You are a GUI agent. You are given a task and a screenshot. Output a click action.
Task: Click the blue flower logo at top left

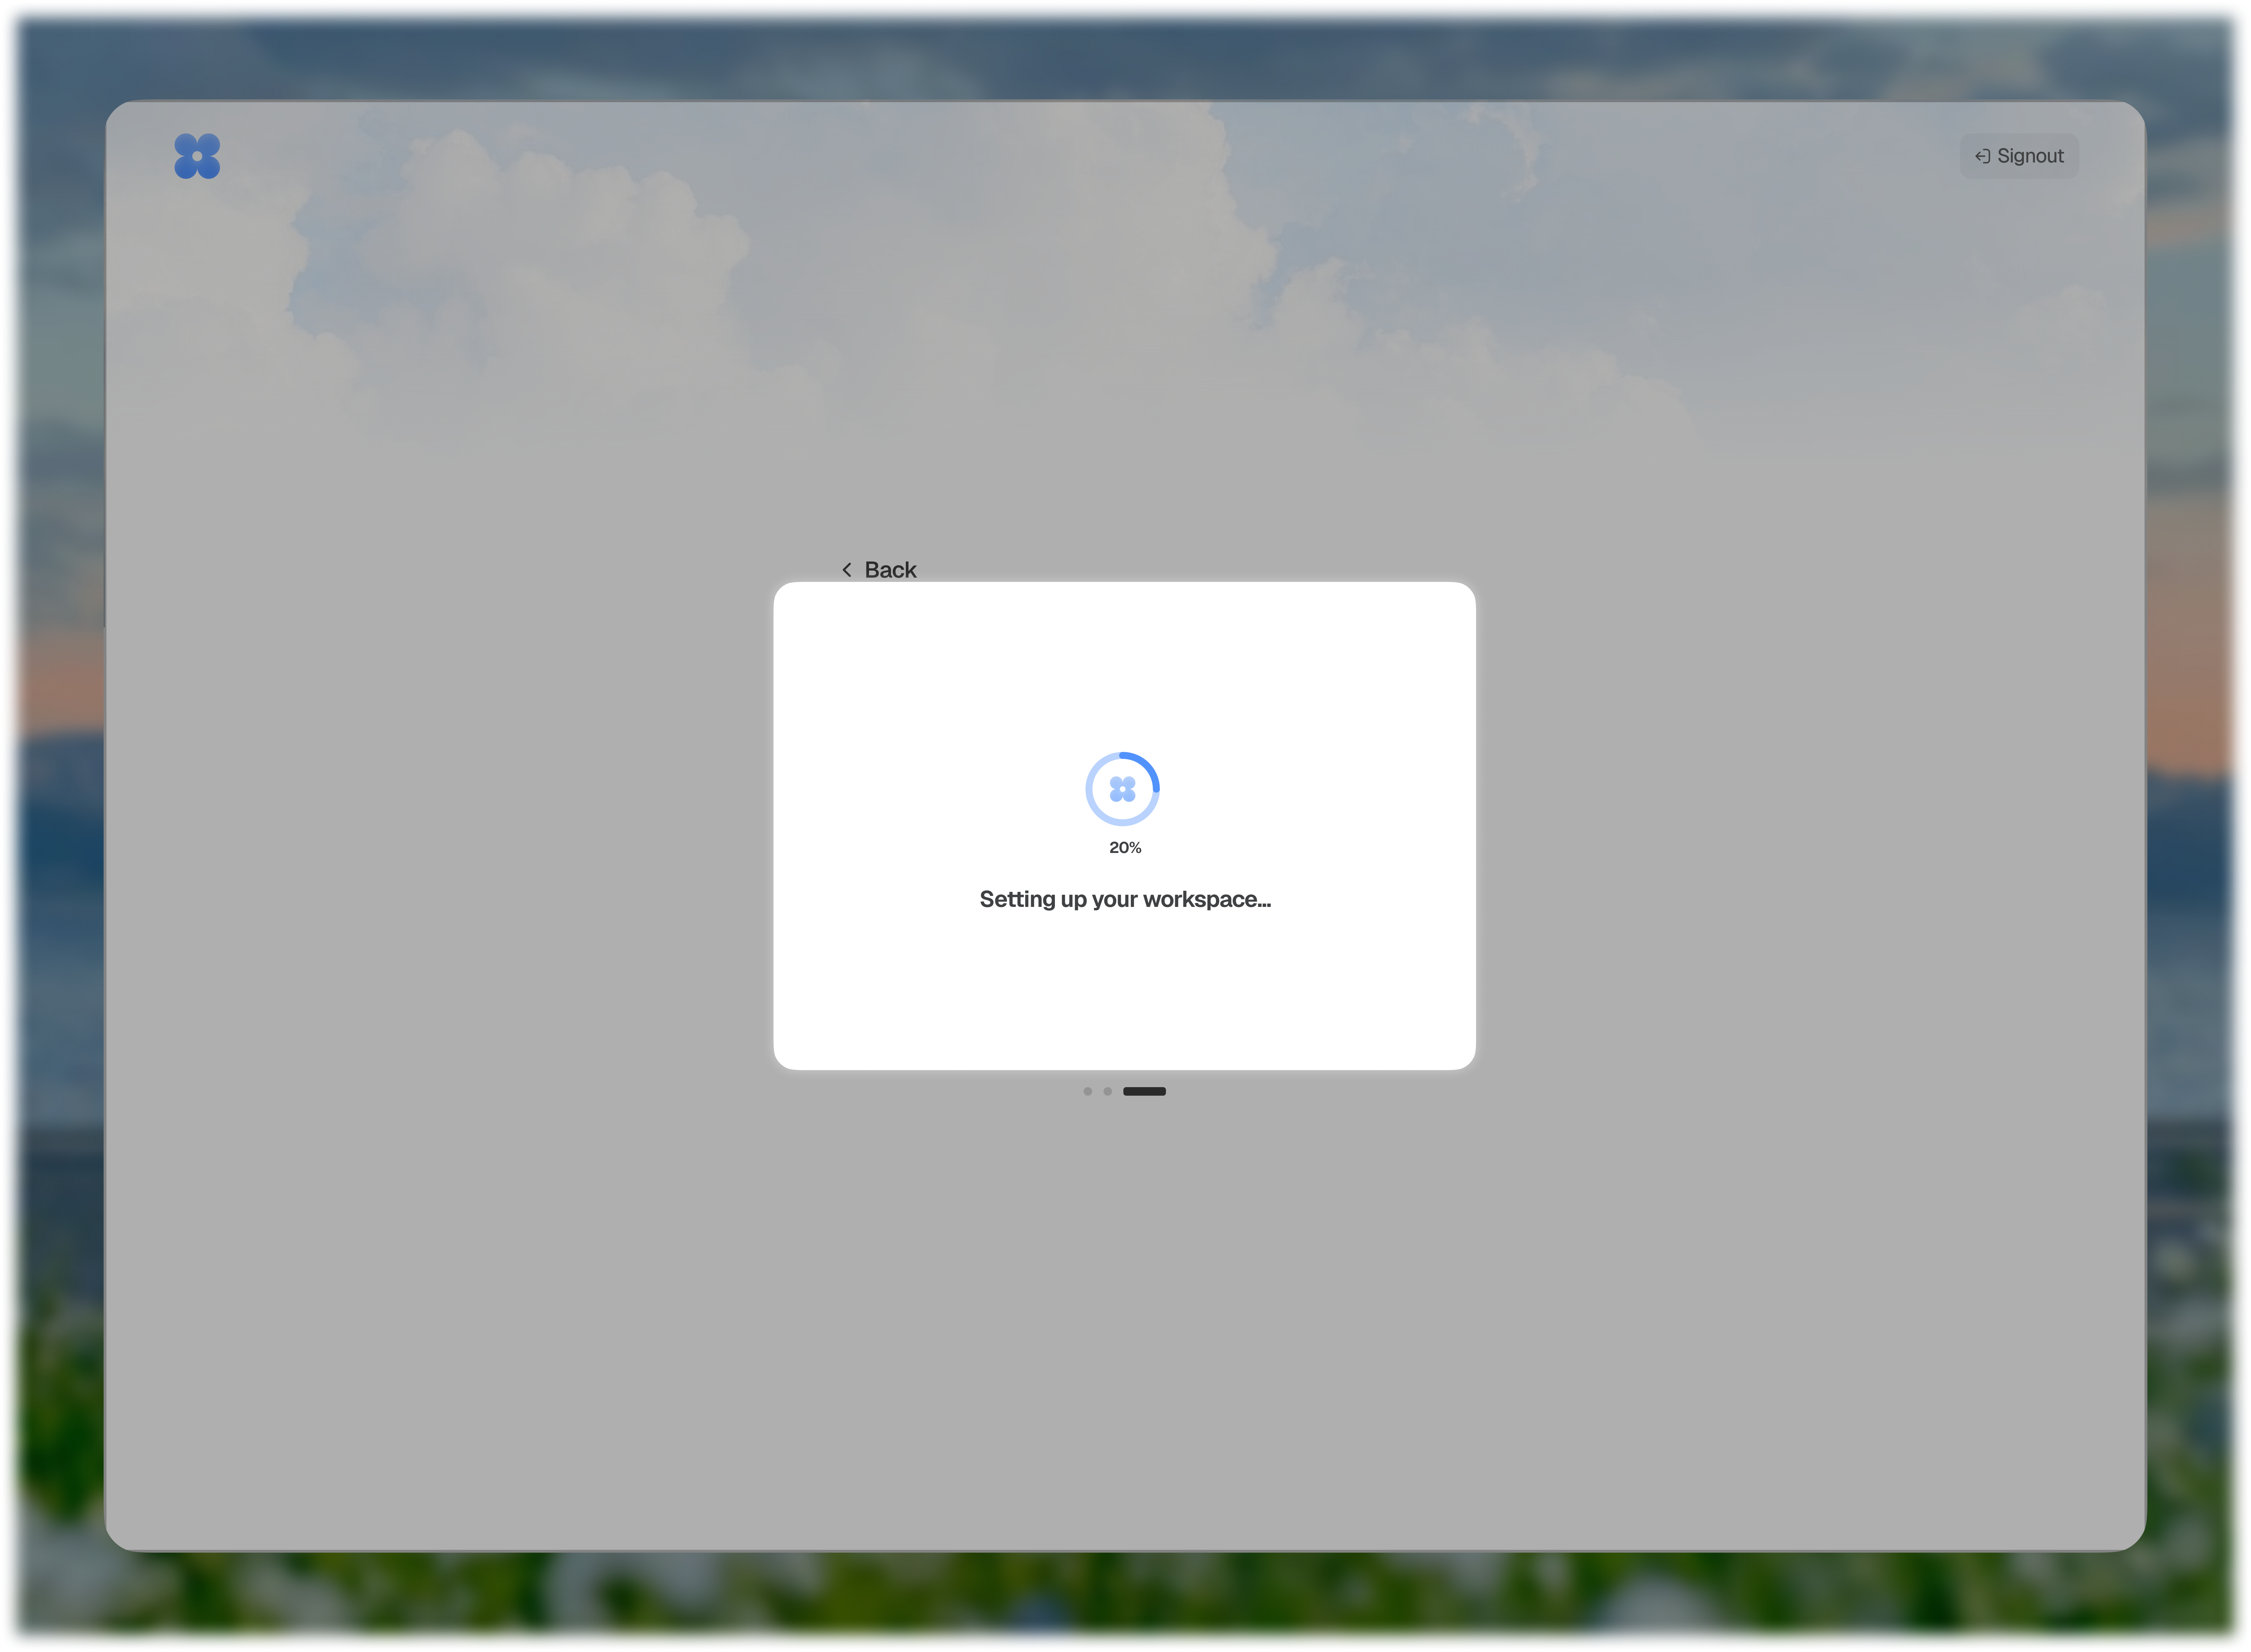(197, 156)
